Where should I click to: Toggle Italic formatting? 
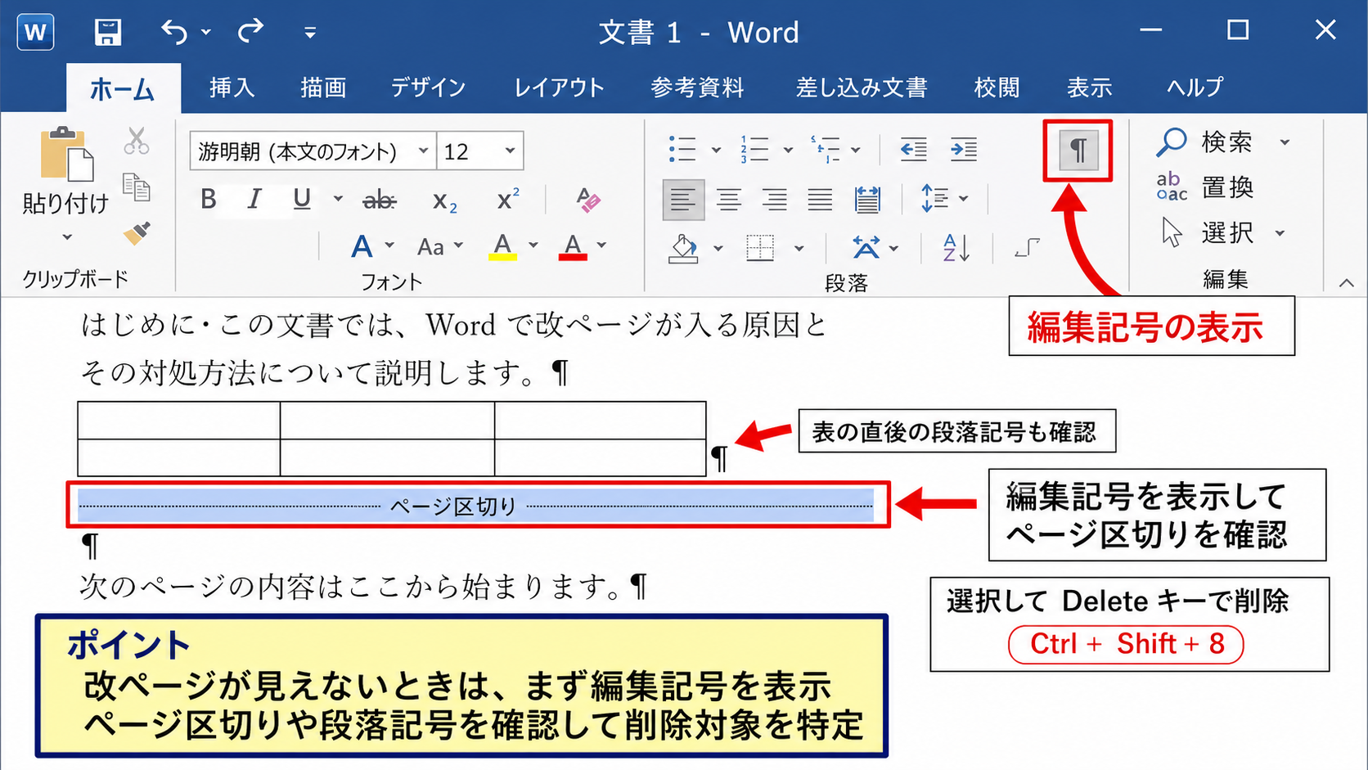(x=254, y=199)
